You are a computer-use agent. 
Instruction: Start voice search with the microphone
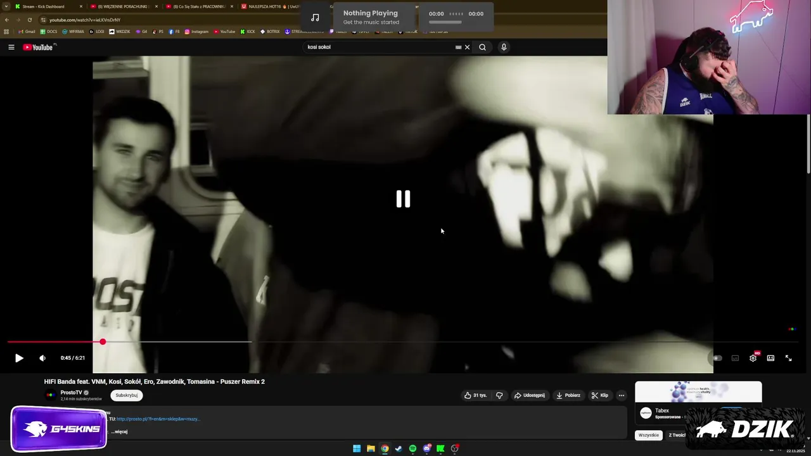504,47
